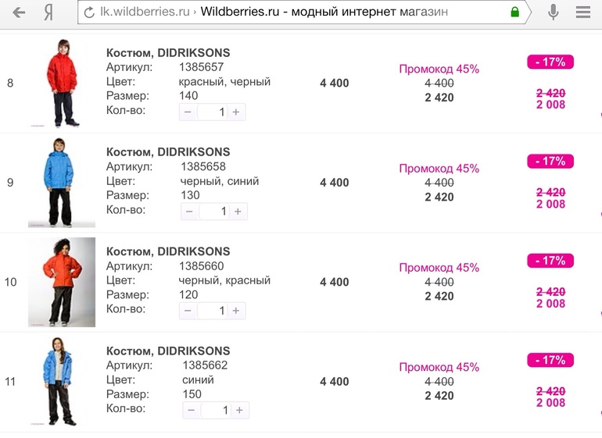
Task: Open Костюм, DIDRIKSONS title of item 11
Action: pos(168,351)
